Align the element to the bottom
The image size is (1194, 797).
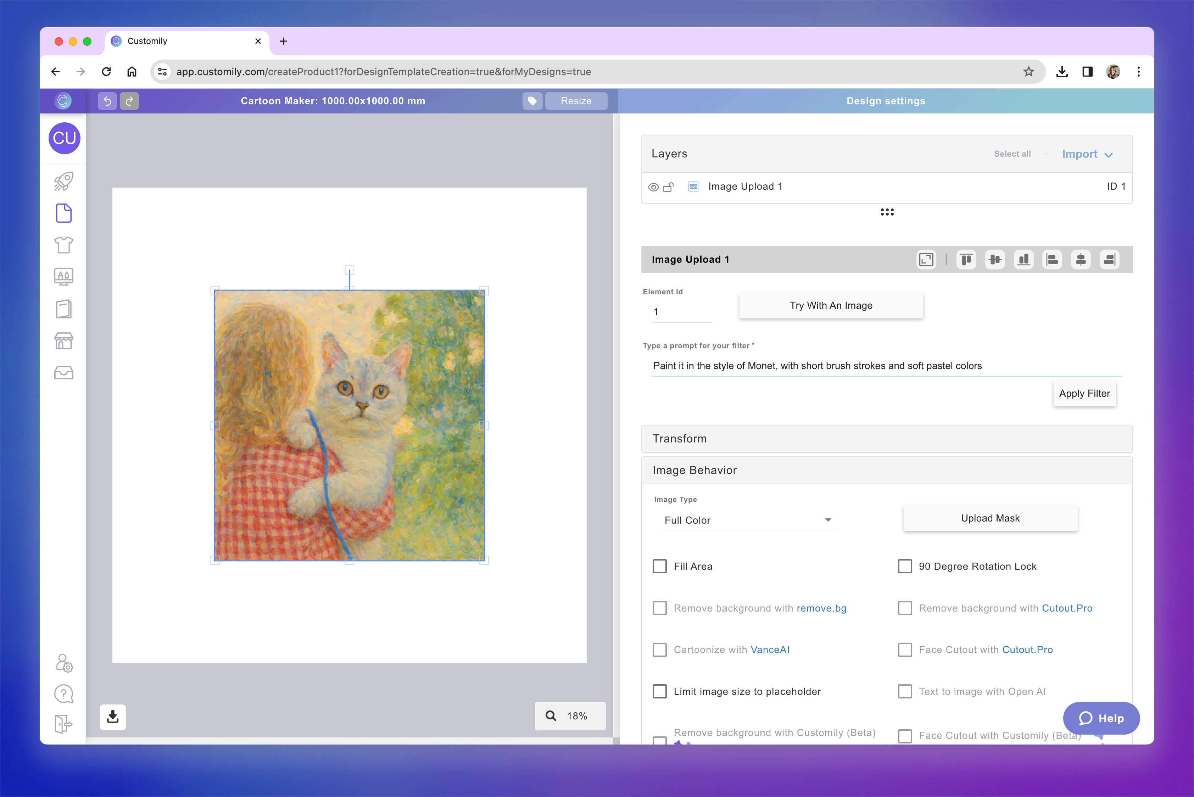[x=1024, y=260]
